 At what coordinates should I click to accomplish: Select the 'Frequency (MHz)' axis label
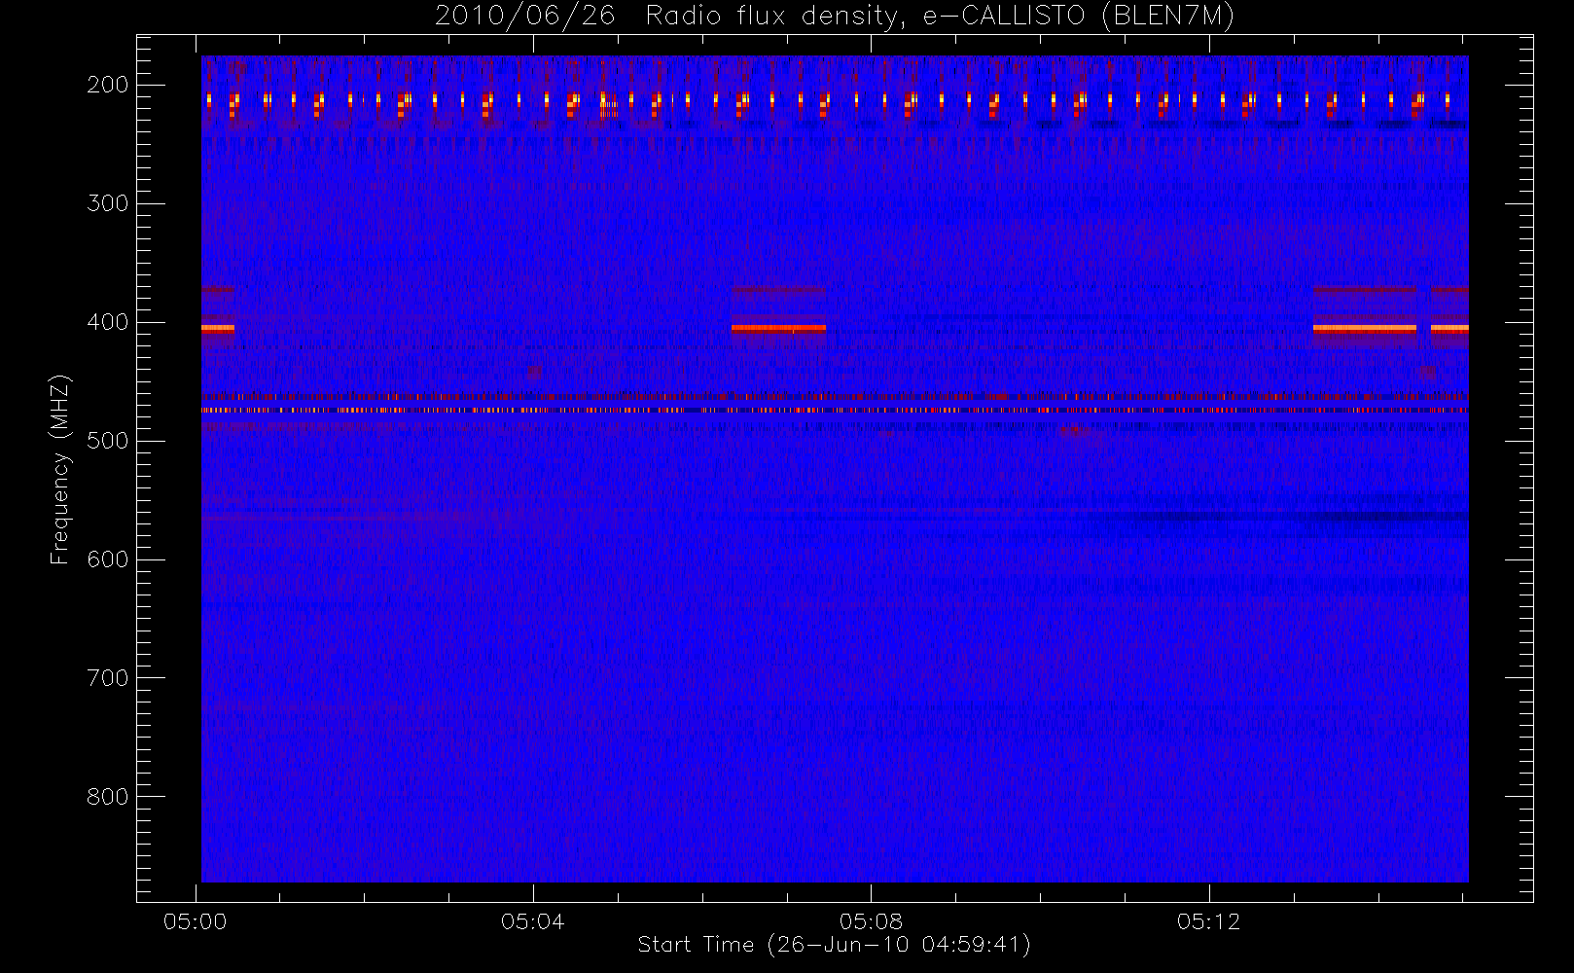[x=60, y=469]
